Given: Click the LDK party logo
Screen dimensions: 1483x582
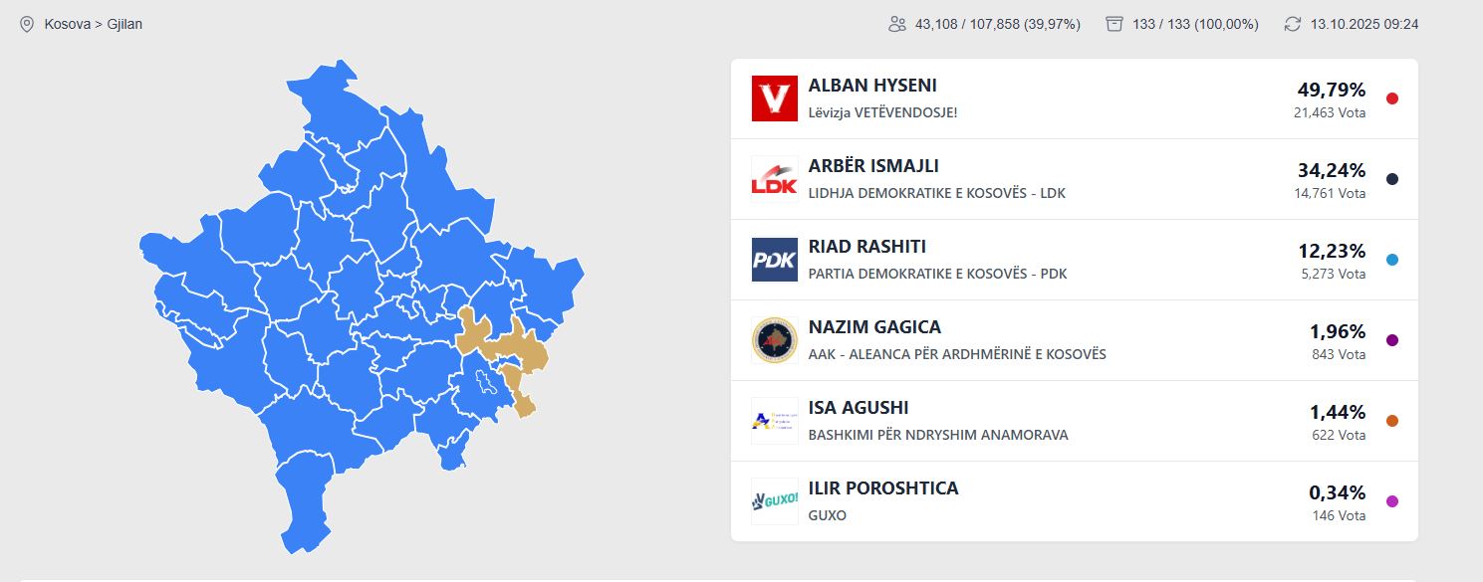Looking at the screenshot, I should pyautogui.click(x=774, y=179).
